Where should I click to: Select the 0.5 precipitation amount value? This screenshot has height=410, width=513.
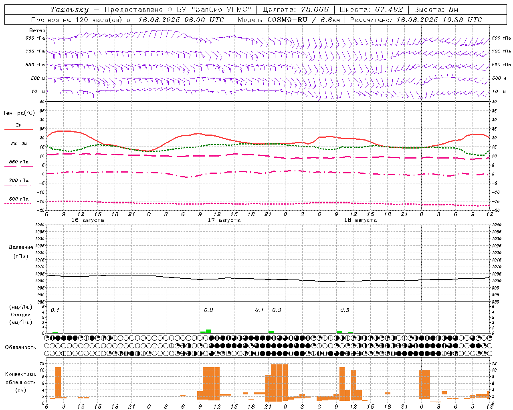[345, 310]
